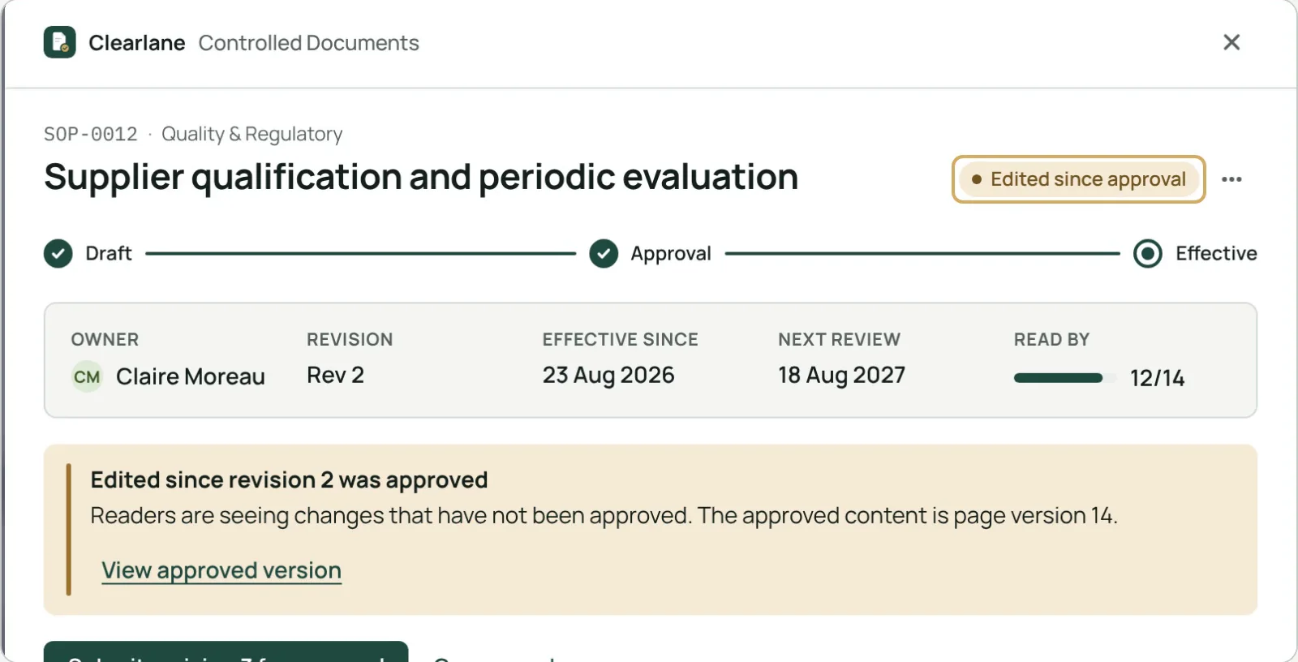1298x662 pixels.
Task: Click the Edited since revision 2 was approved heading
Action: pos(290,480)
